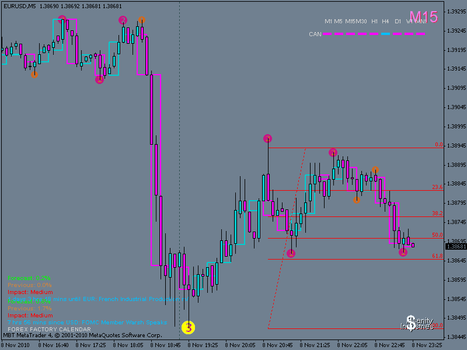Click the EURUSD,M5 chart title text
467x350 pixels.
point(20,6)
